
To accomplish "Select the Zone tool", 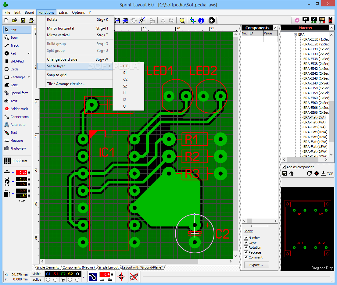I will 17,85.
